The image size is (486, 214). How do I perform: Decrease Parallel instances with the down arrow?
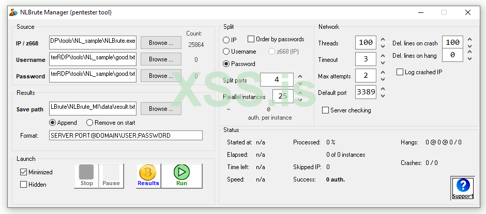point(300,100)
